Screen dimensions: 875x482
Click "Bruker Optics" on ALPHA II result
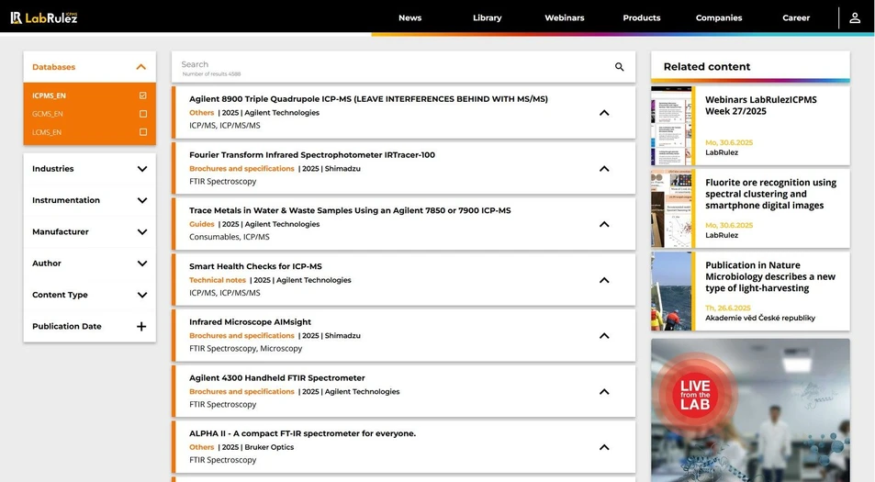point(269,447)
